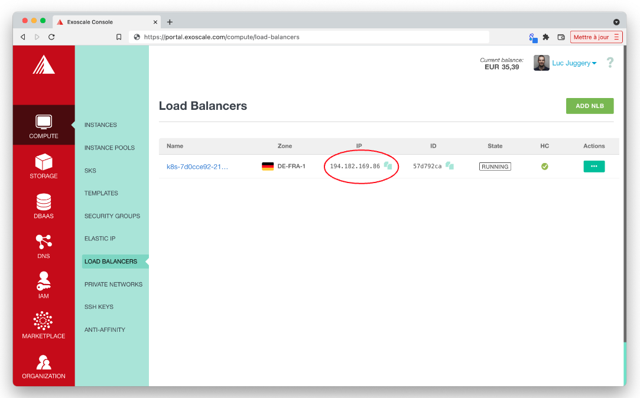
Task: Go to Instances
Action: coord(100,125)
